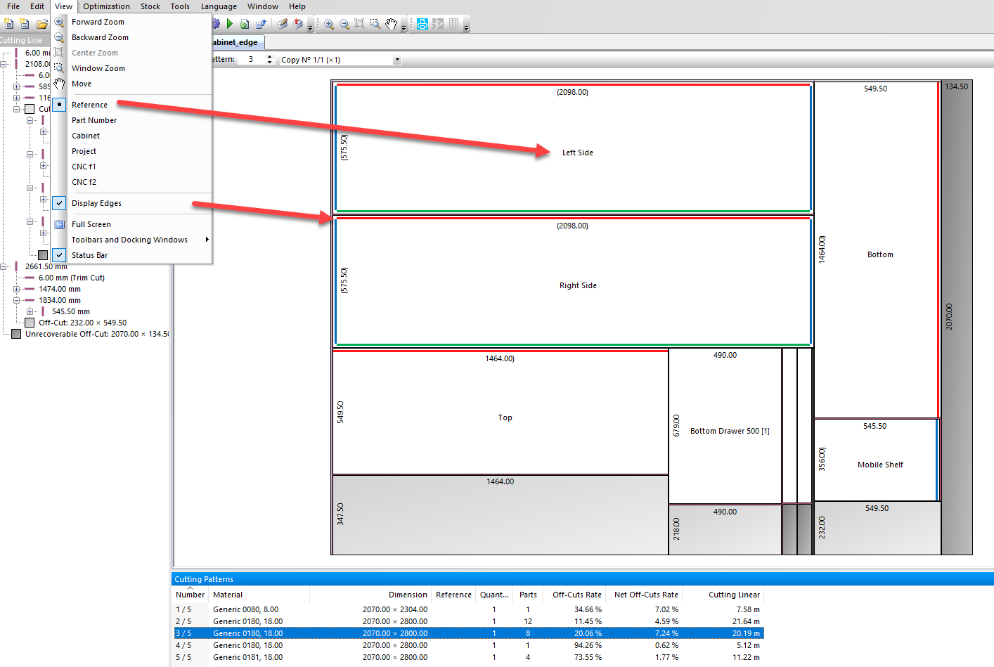This screenshot has width=994, height=667.
Task: Expand the 545.50 mm tree node
Action: click(30, 311)
